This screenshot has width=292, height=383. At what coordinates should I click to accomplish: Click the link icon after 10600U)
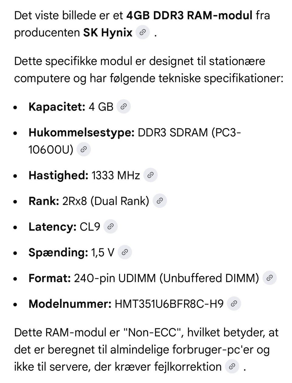[84, 149]
